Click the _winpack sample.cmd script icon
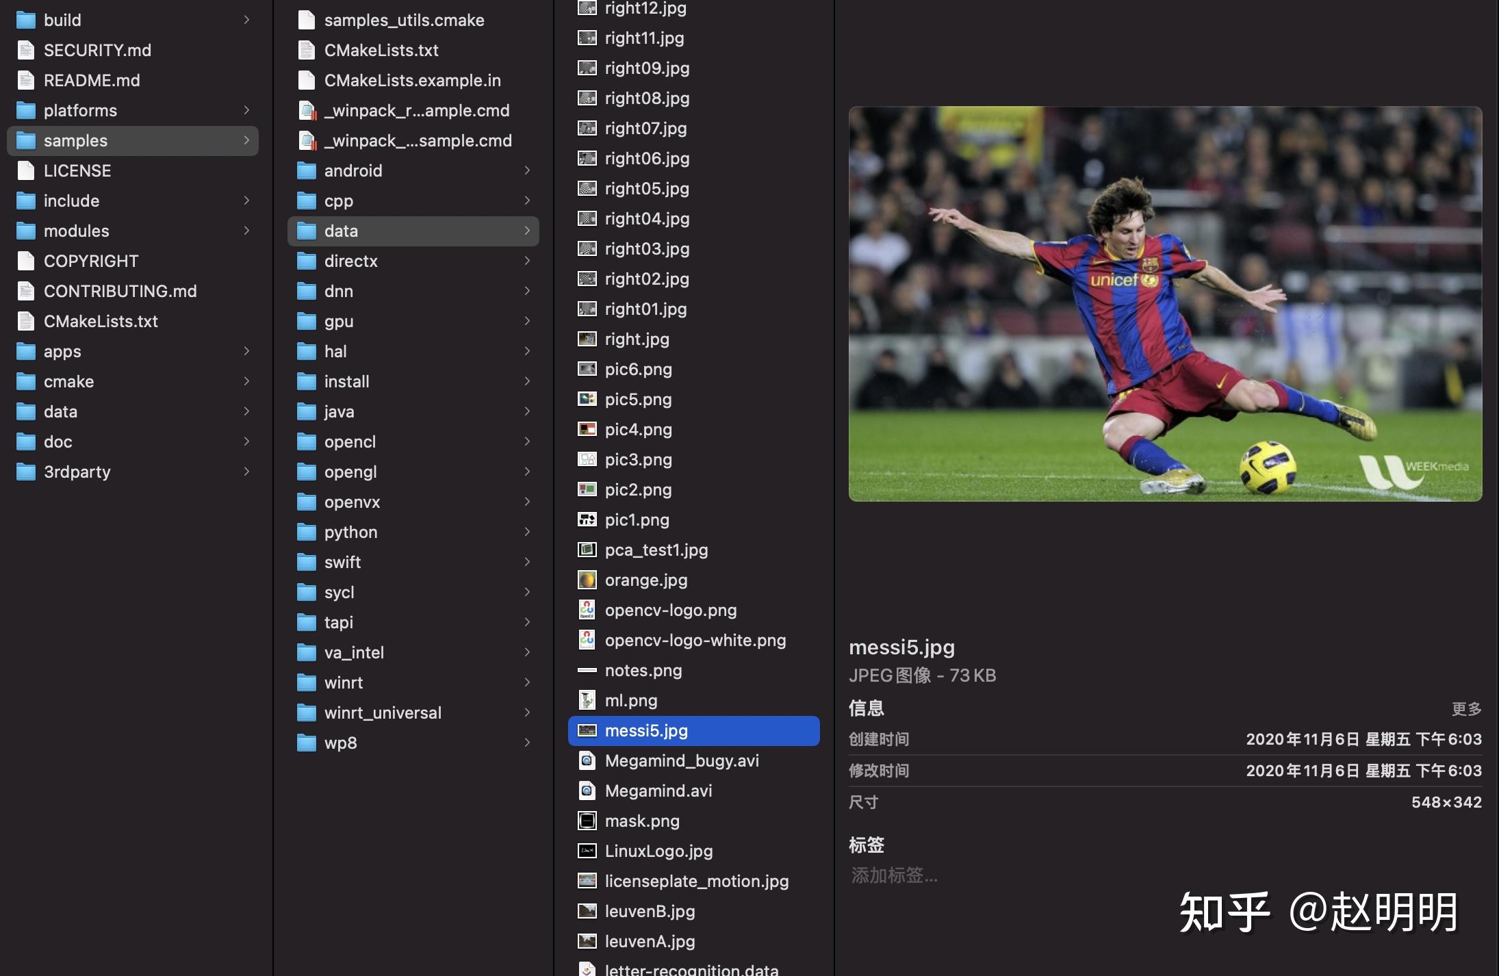 coord(307,140)
